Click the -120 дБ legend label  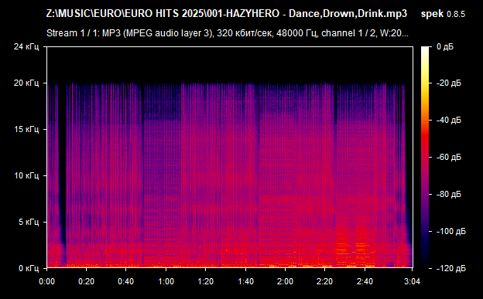[451, 269]
